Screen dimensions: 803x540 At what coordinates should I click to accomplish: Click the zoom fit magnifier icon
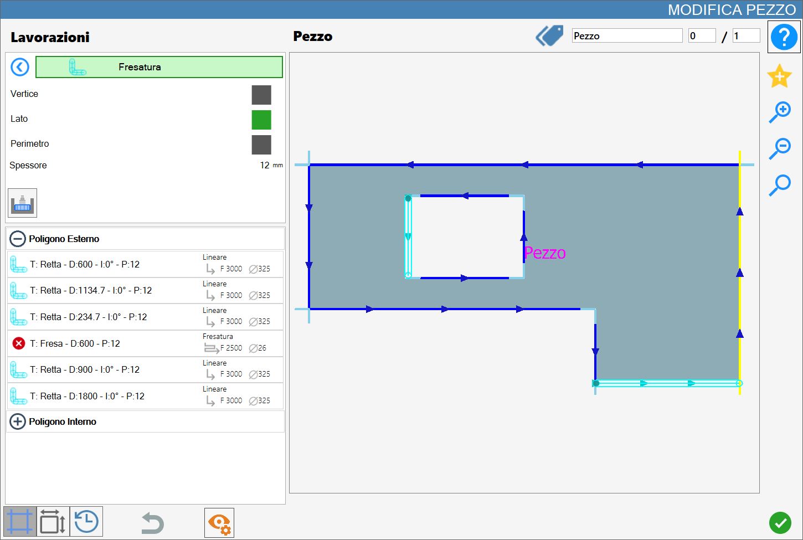click(x=780, y=185)
